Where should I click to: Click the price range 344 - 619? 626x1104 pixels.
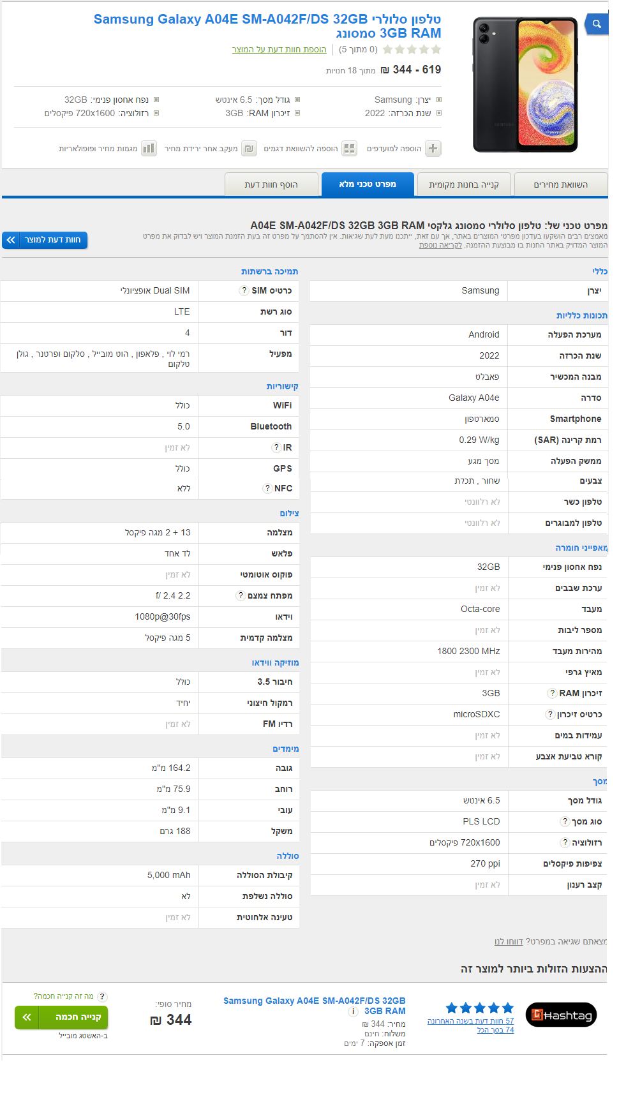[x=411, y=70]
